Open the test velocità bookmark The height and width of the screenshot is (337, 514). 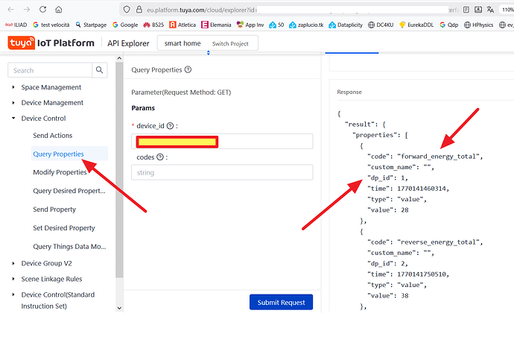pyautogui.click(x=51, y=25)
